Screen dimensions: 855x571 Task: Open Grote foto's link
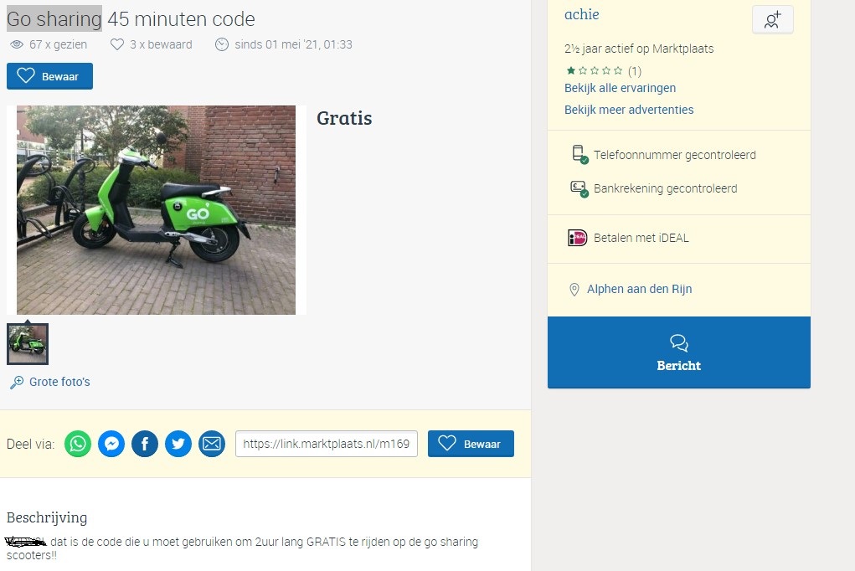click(59, 382)
